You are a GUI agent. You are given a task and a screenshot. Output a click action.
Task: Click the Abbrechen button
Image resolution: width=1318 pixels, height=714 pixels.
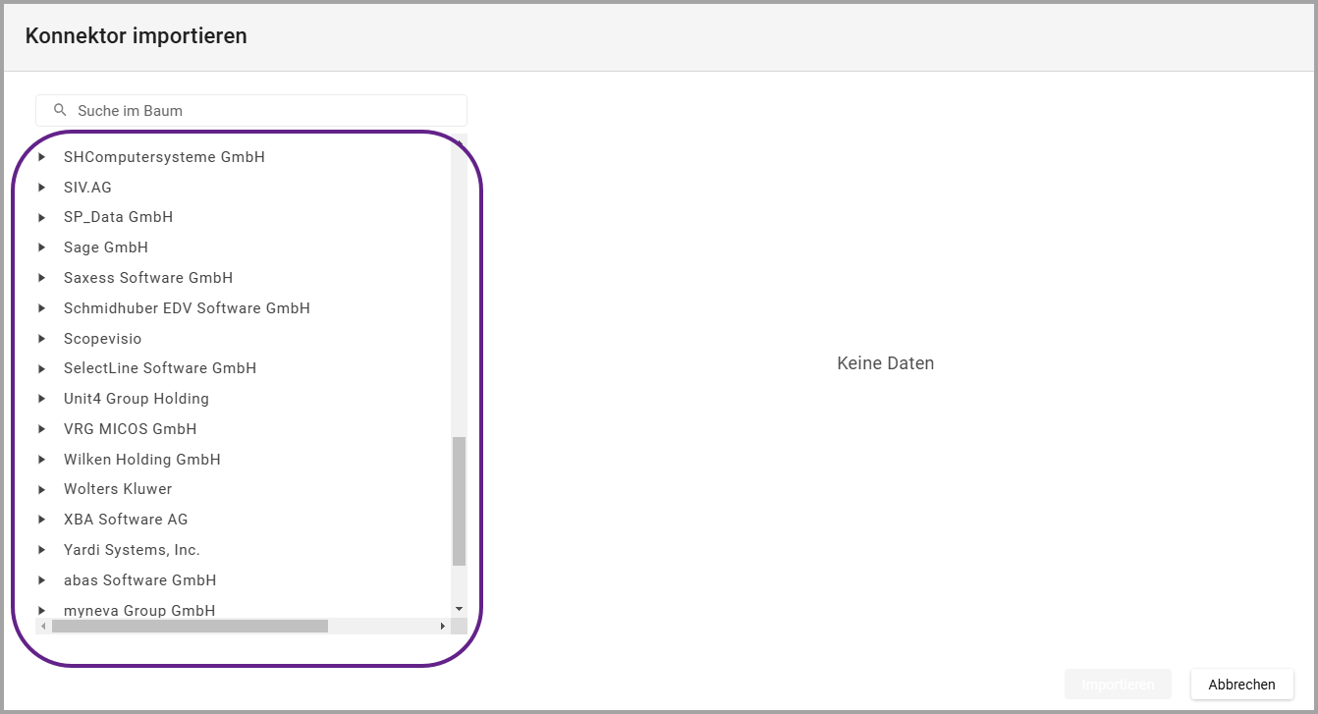point(1241,685)
